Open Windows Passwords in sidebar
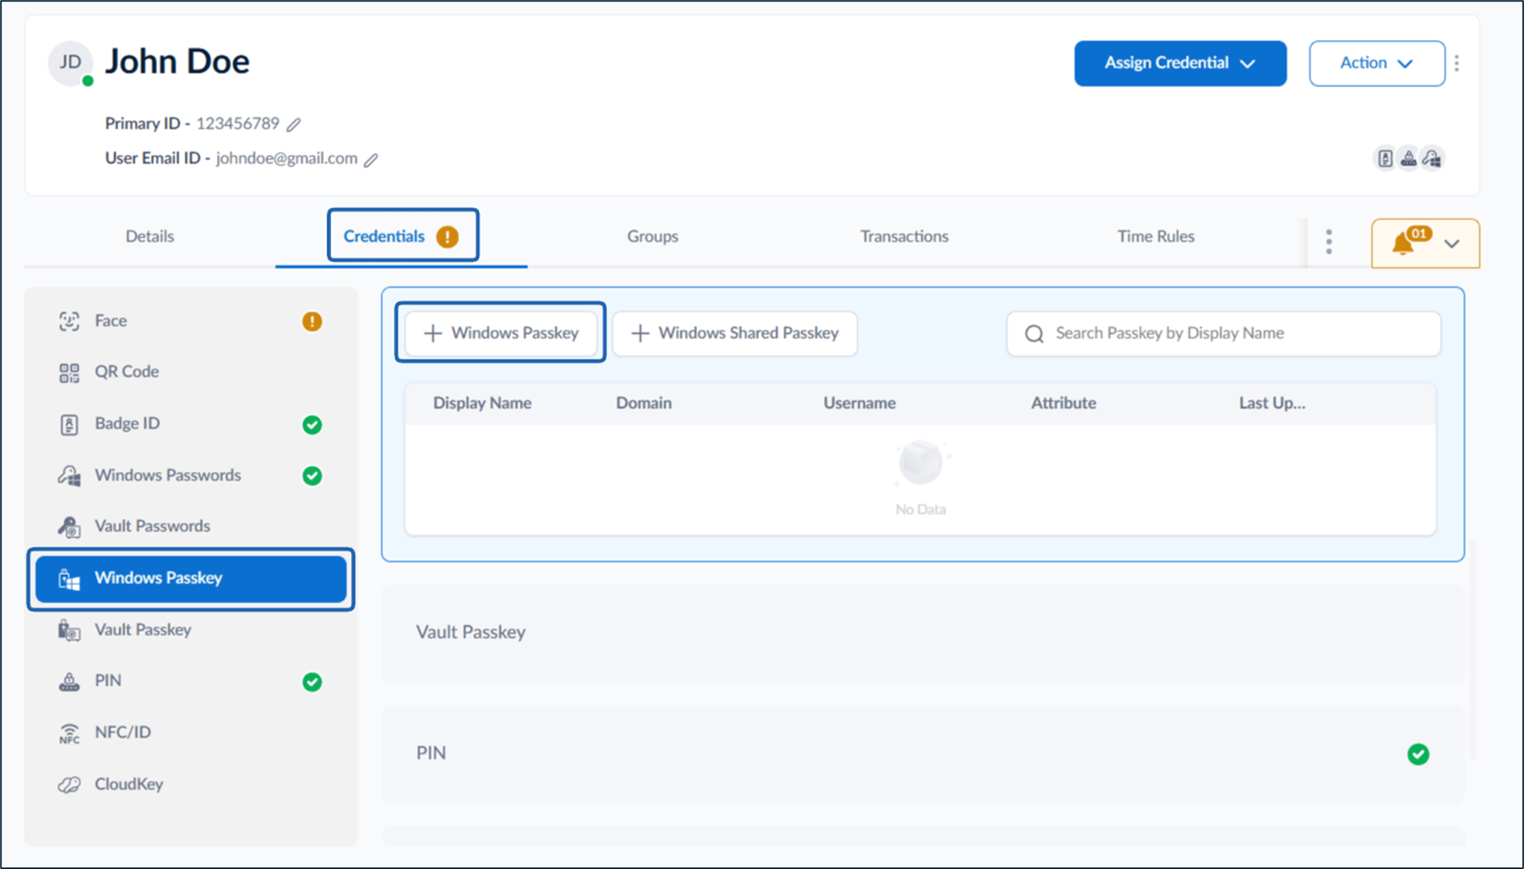This screenshot has height=869, width=1524. click(x=190, y=476)
